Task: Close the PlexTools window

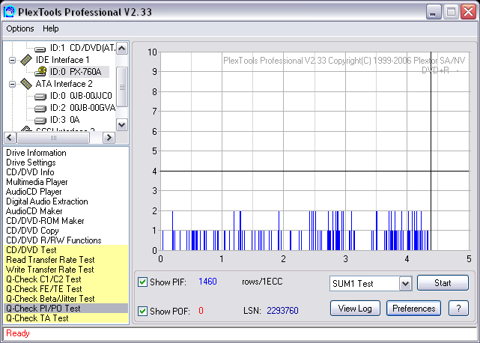Action: click(468, 12)
